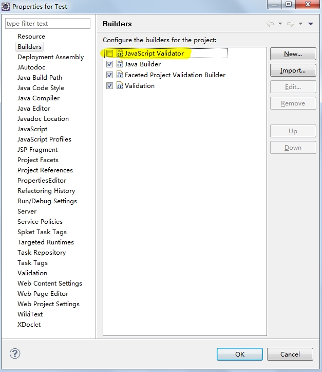Viewport: 322px width, 372px height.
Task: Click the JavaScript Validator builder icon
Action: point(120,53)
